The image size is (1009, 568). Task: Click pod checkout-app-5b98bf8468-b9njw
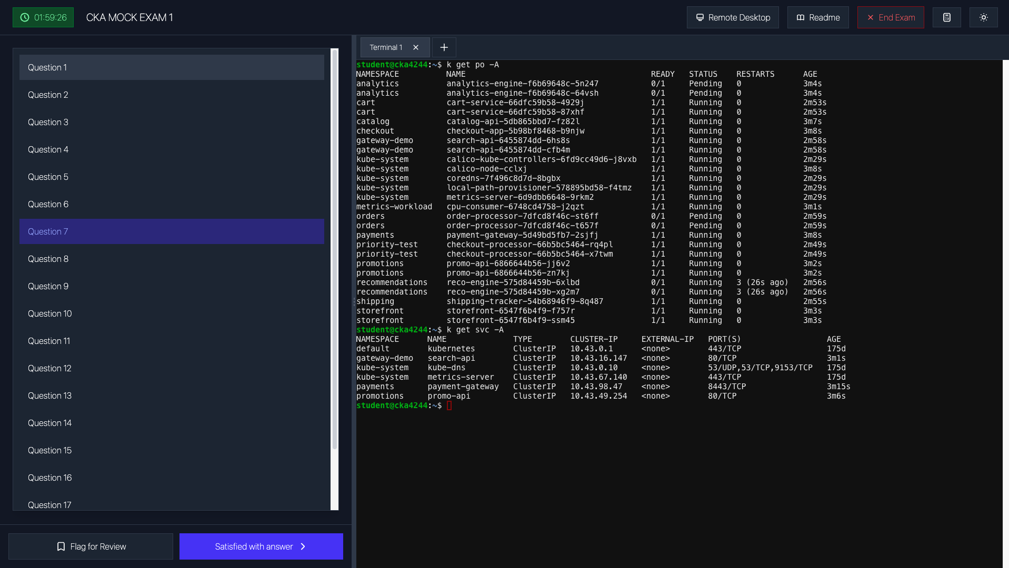click(x=515, y=131)
